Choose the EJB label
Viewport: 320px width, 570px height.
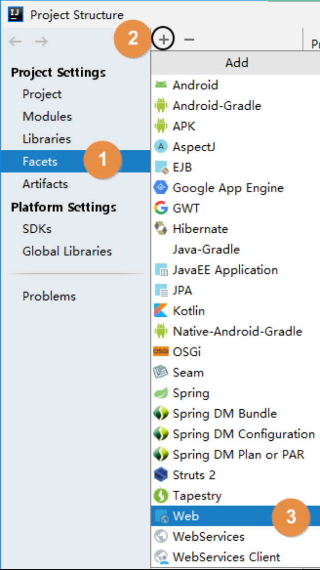point(182,167)
